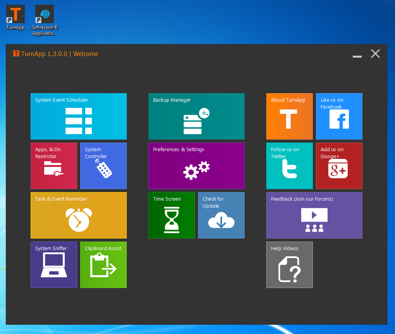Minimize the TurnApp window
This screenshot has width=395, height=334.
click(x=357, y=56)
